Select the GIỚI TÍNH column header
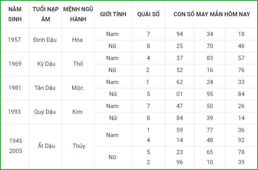Viewport: 258px width, 170px height. [113, 14]
